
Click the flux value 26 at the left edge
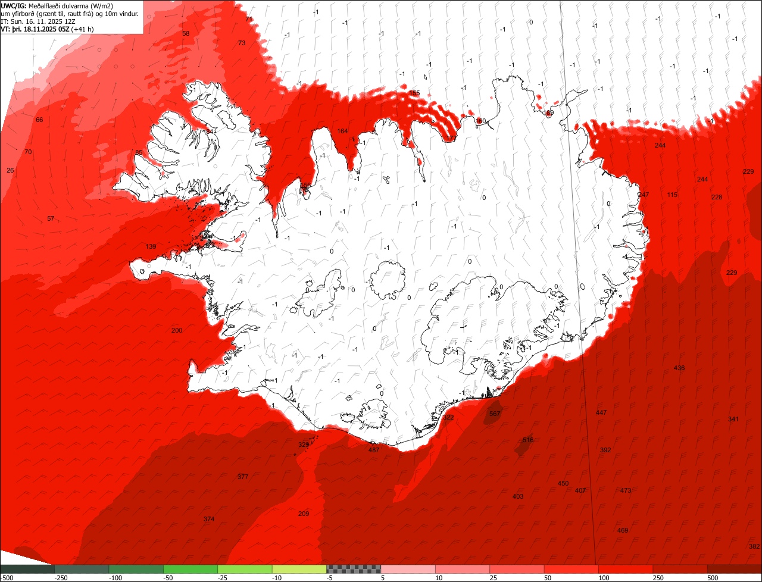click(x=10, y=170)
